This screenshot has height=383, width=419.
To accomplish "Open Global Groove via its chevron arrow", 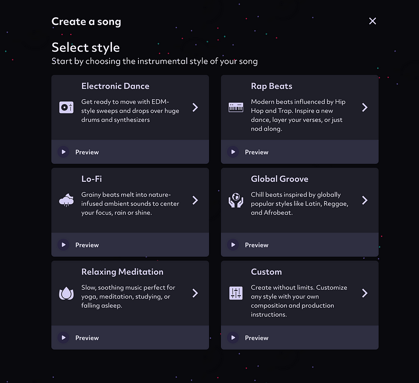I will click(365, 200).
